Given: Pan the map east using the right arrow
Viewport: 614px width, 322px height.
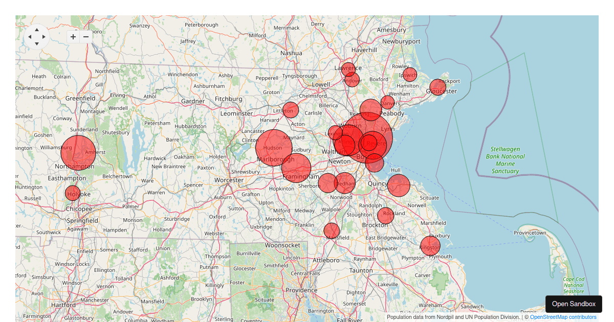Looking at the screenshot, I should 43,37.
